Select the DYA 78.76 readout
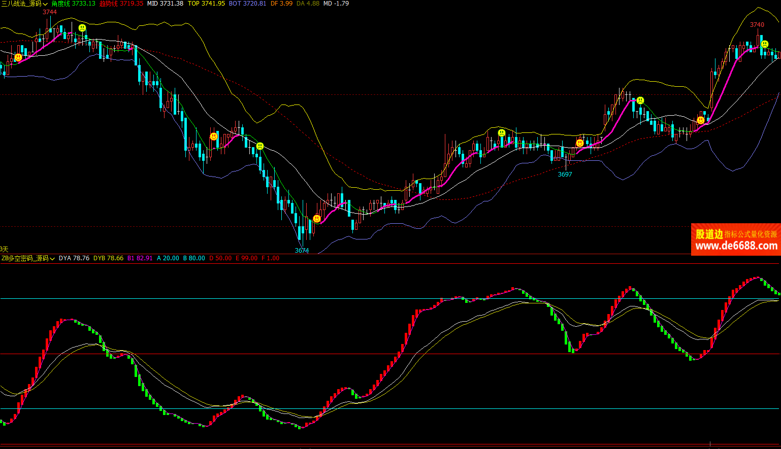781x449 pixels. click(x=74, y=258)
